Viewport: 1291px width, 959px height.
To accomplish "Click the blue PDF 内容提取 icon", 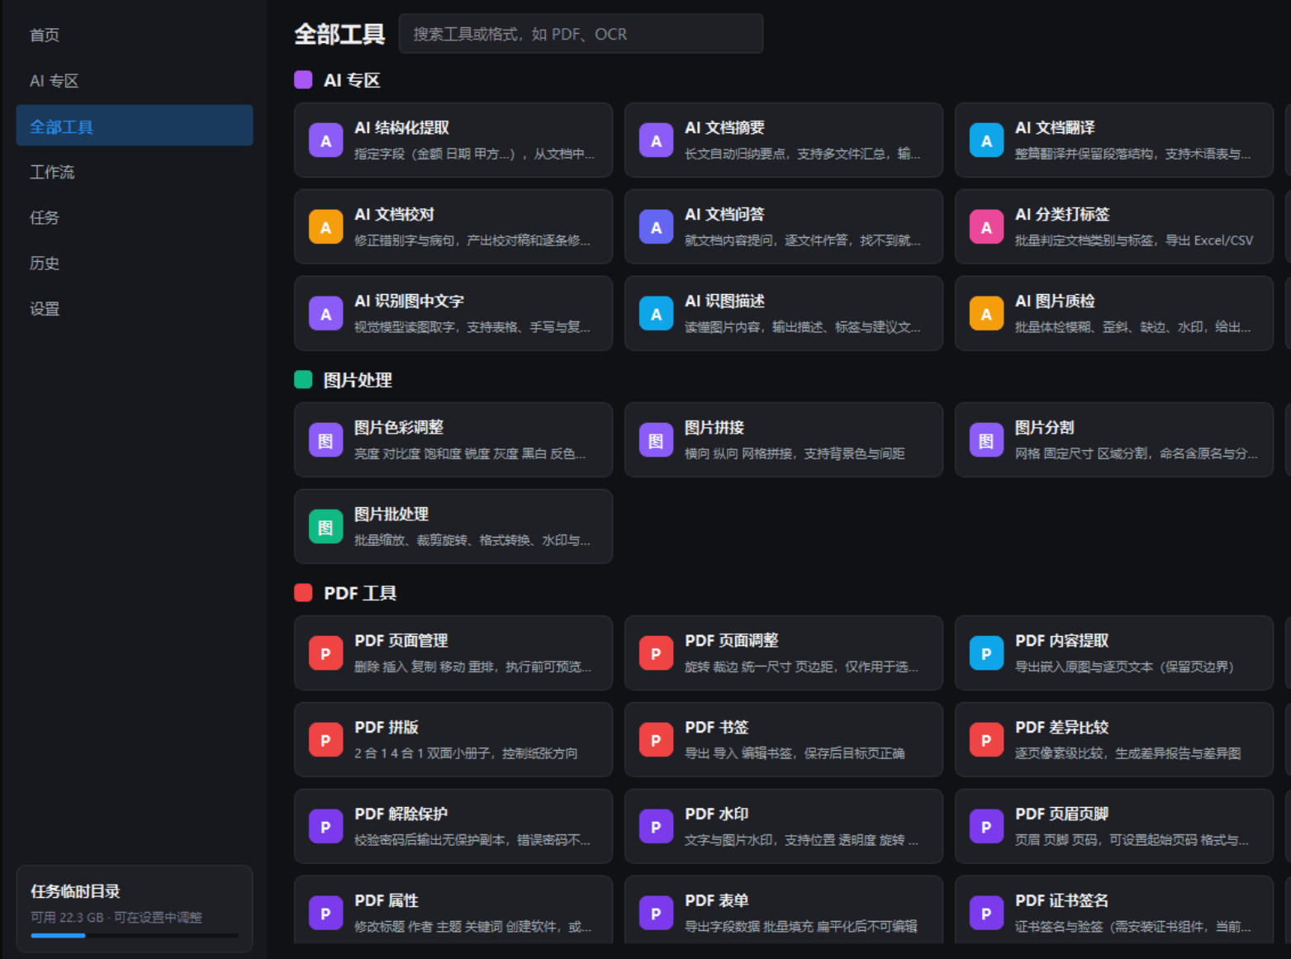I will coord(986,653).
